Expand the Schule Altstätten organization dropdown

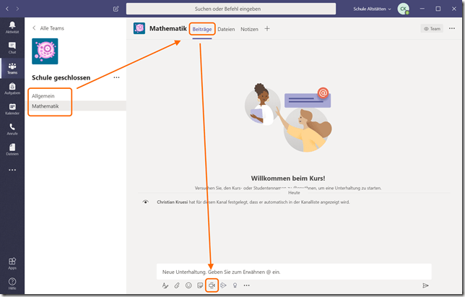click(373, 9)
